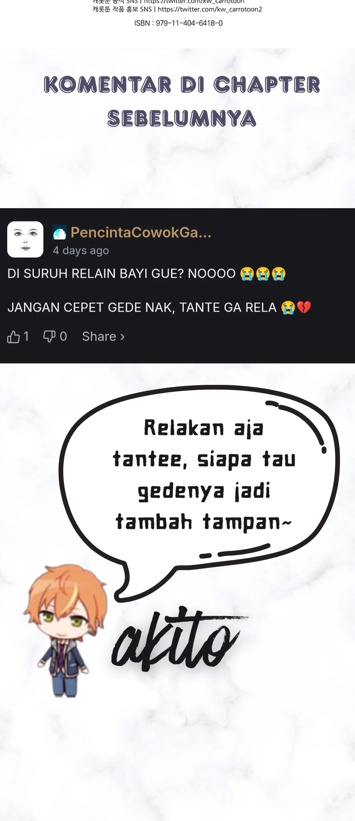The height and width of the screenshot is (821, 355).
Task: Click the thumbs-down dislike icon
Action: click(49, 337)
